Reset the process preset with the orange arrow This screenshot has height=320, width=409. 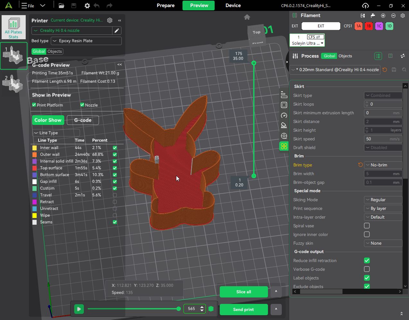tap(385, 70)
